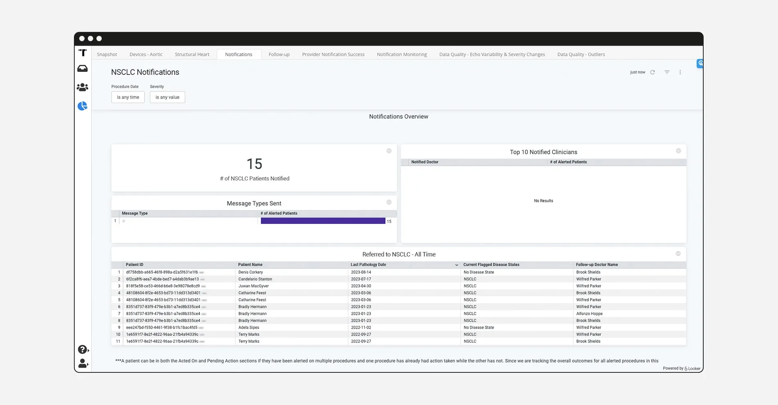Click sort arrow on Last Pathology Date column
Image resolution: width=778 pixels, height=405 pixels.
(x=456, y=265)
